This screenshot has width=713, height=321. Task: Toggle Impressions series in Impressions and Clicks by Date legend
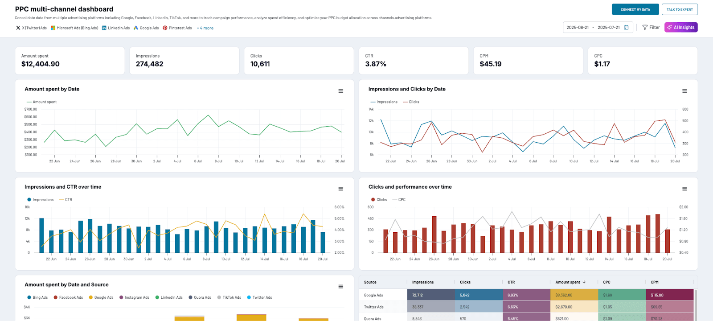pos(384,102)
